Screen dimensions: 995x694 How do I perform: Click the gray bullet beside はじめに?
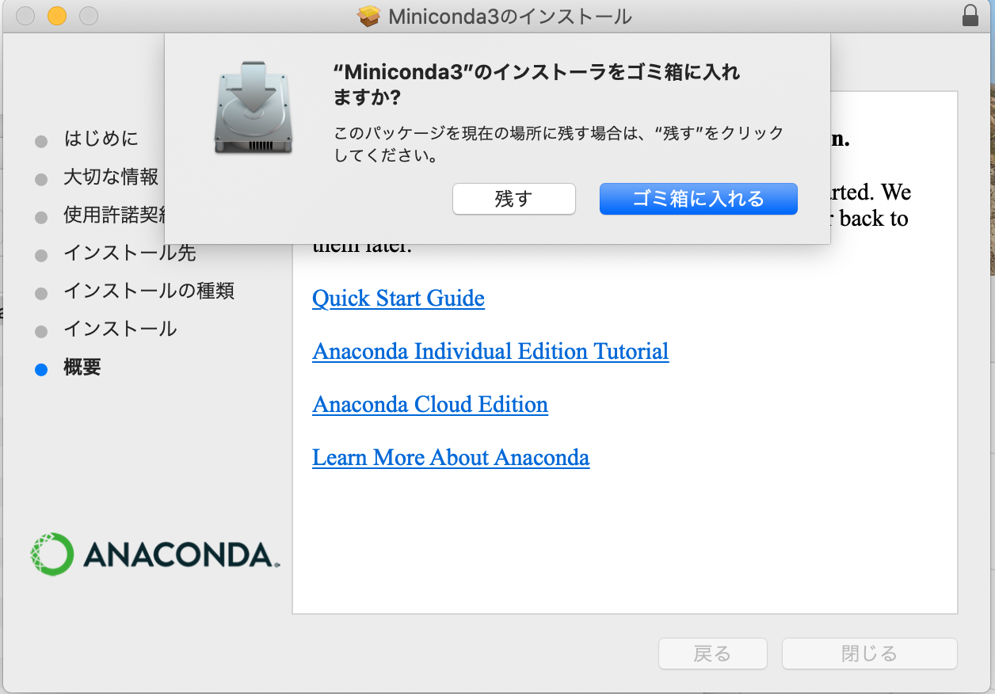[41, 141]
